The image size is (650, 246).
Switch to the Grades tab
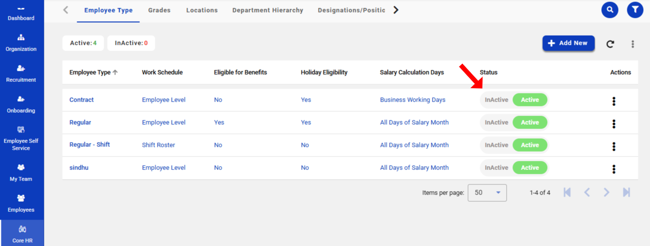[x=159, y=10]
